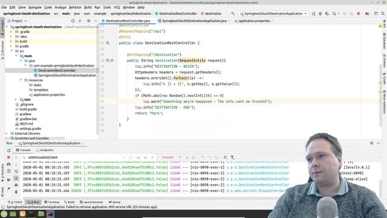Viewport: 387px width, 218px height.
Task: Click destination breadcrumb in navigation bar
Action: point(211,13)
